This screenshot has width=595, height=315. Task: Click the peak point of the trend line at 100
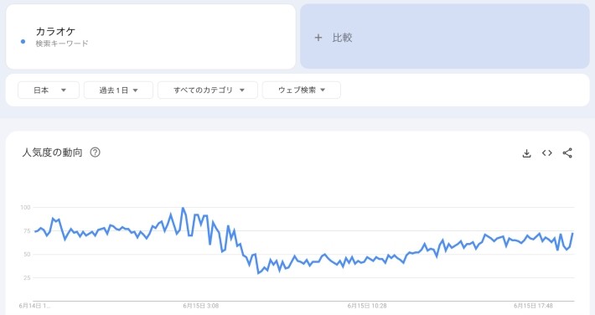[183, 208]
